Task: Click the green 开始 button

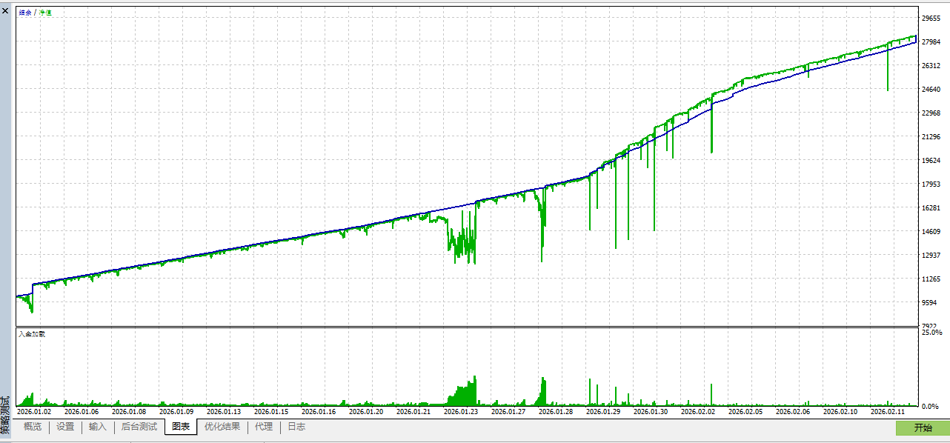Action: [923, 427]
